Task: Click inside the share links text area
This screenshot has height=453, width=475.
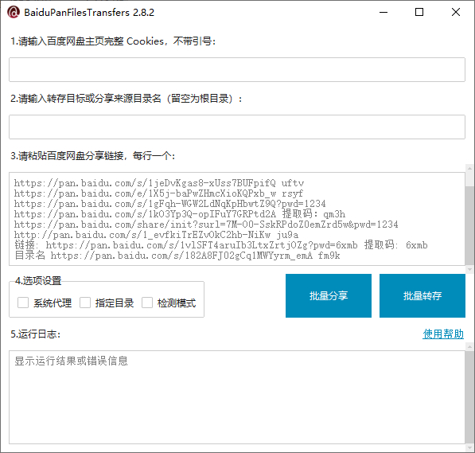Action: point(237,219)
